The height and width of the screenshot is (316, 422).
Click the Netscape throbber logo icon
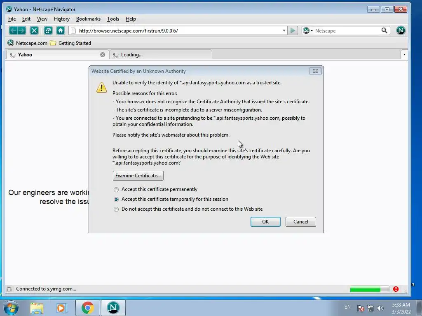click(x=401, y=30)
